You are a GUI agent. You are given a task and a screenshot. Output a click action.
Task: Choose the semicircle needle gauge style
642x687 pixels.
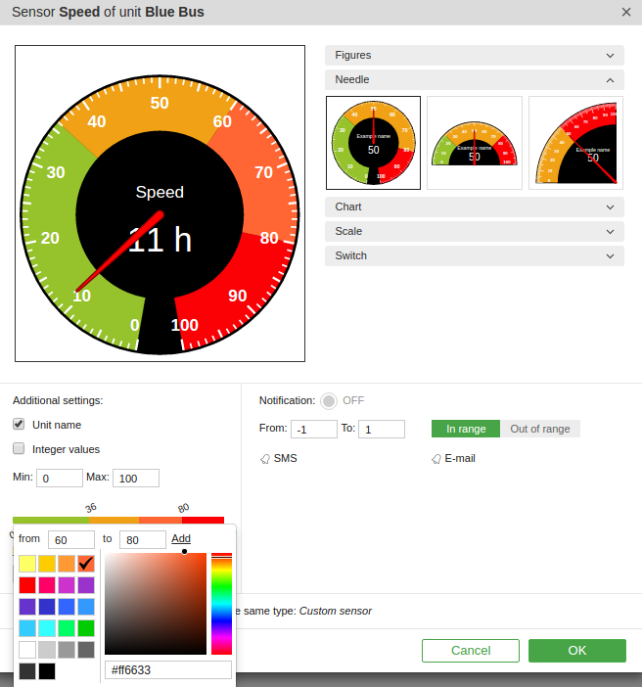pyautogui.click(x=475, y=143)
